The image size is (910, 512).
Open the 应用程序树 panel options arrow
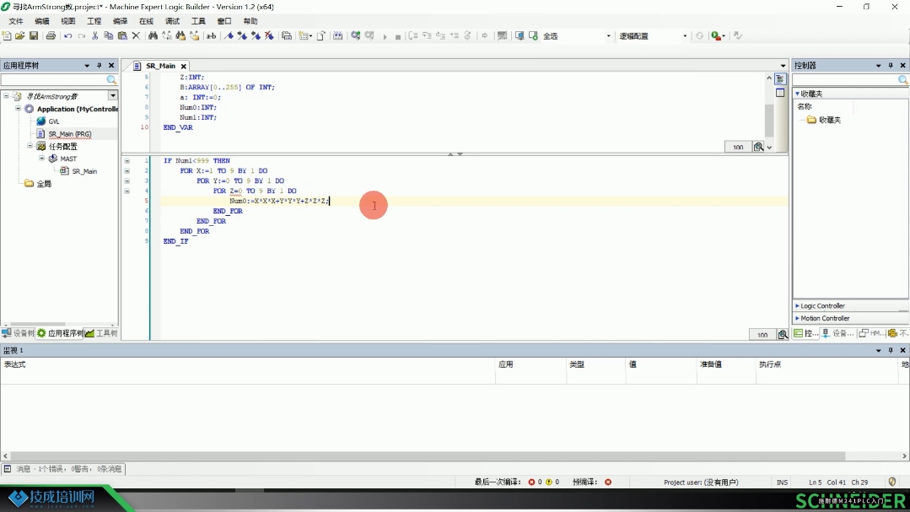click(87, 66)
